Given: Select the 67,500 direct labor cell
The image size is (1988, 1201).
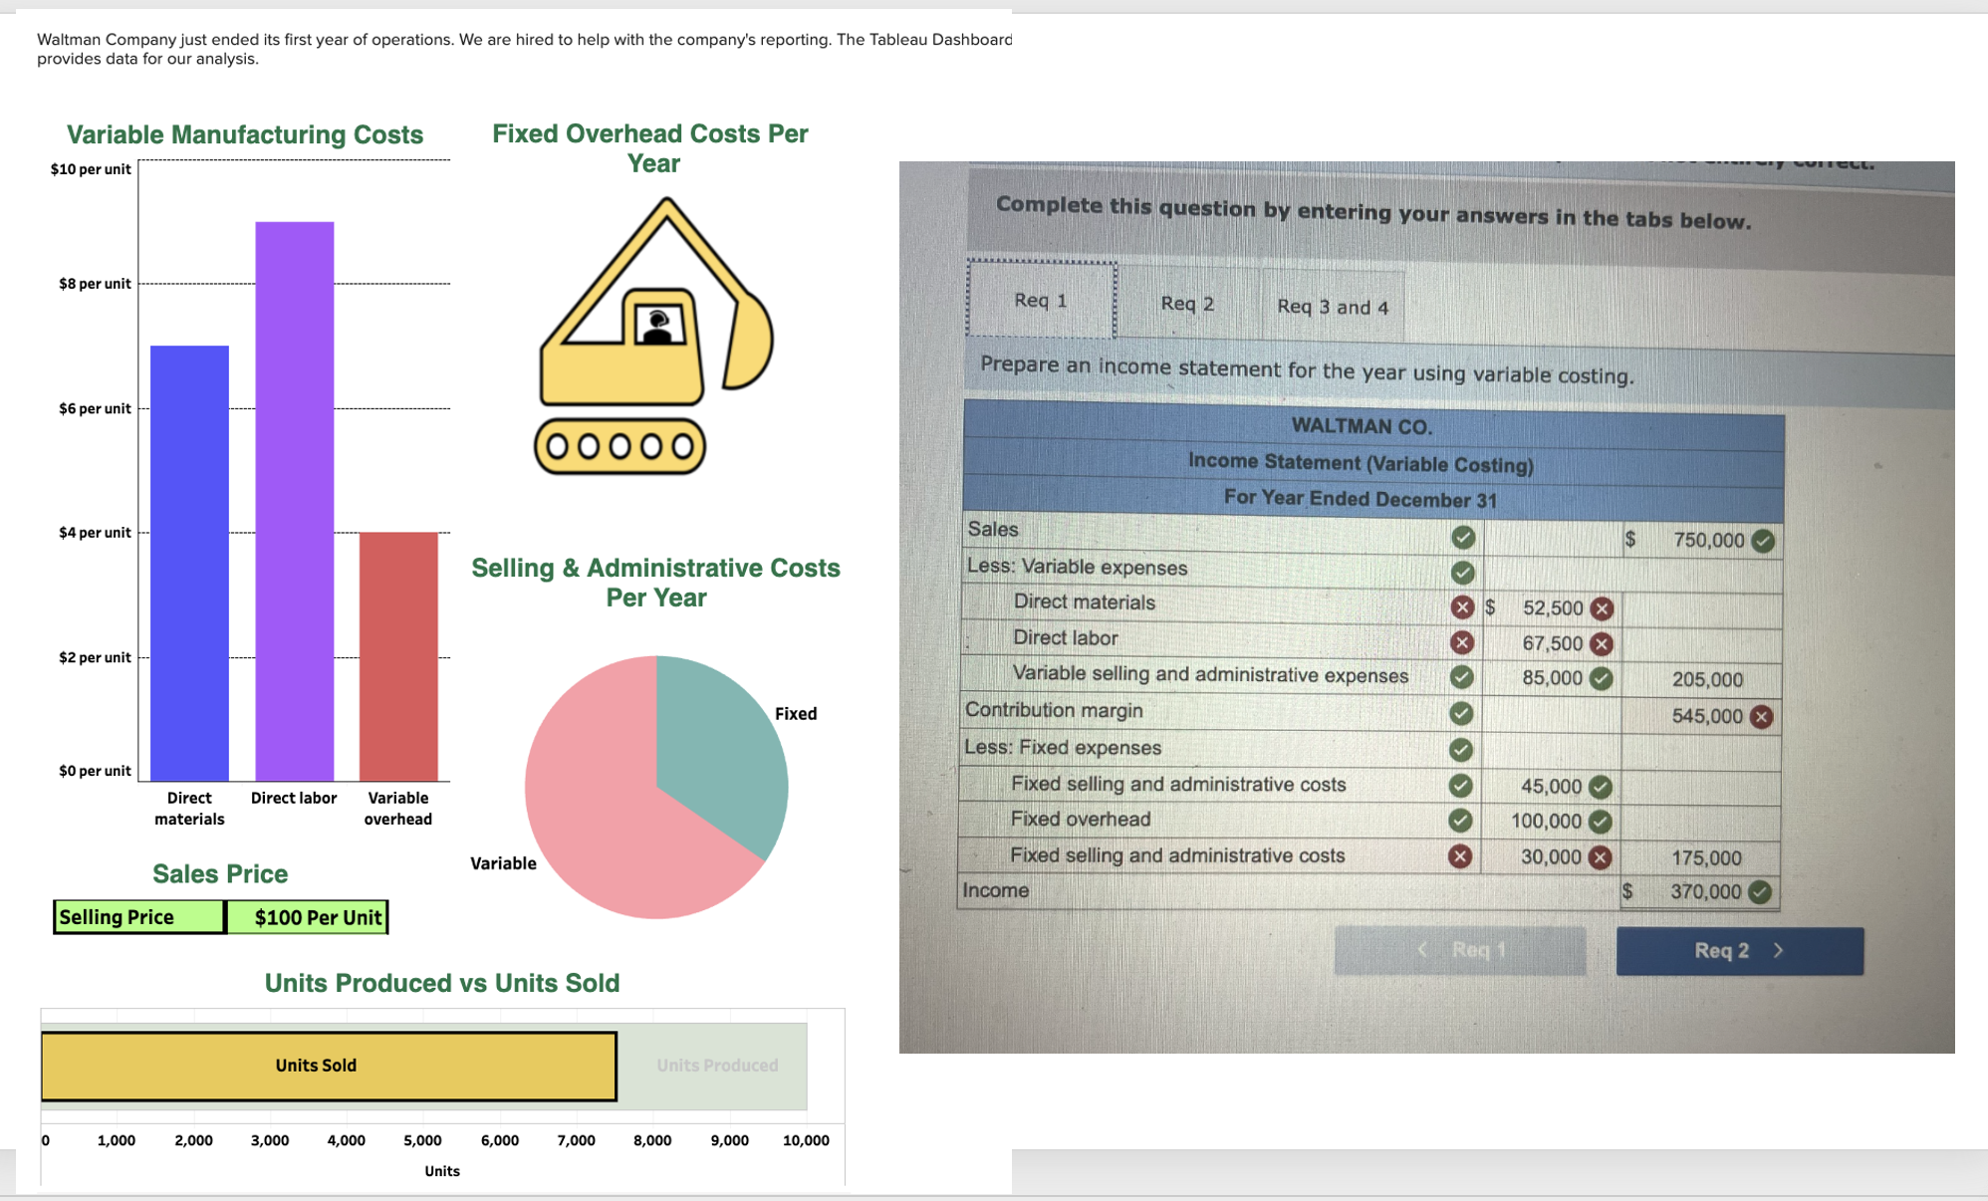Looking at the screenshot, I should pyautogui.click(x=1552, y=643).
